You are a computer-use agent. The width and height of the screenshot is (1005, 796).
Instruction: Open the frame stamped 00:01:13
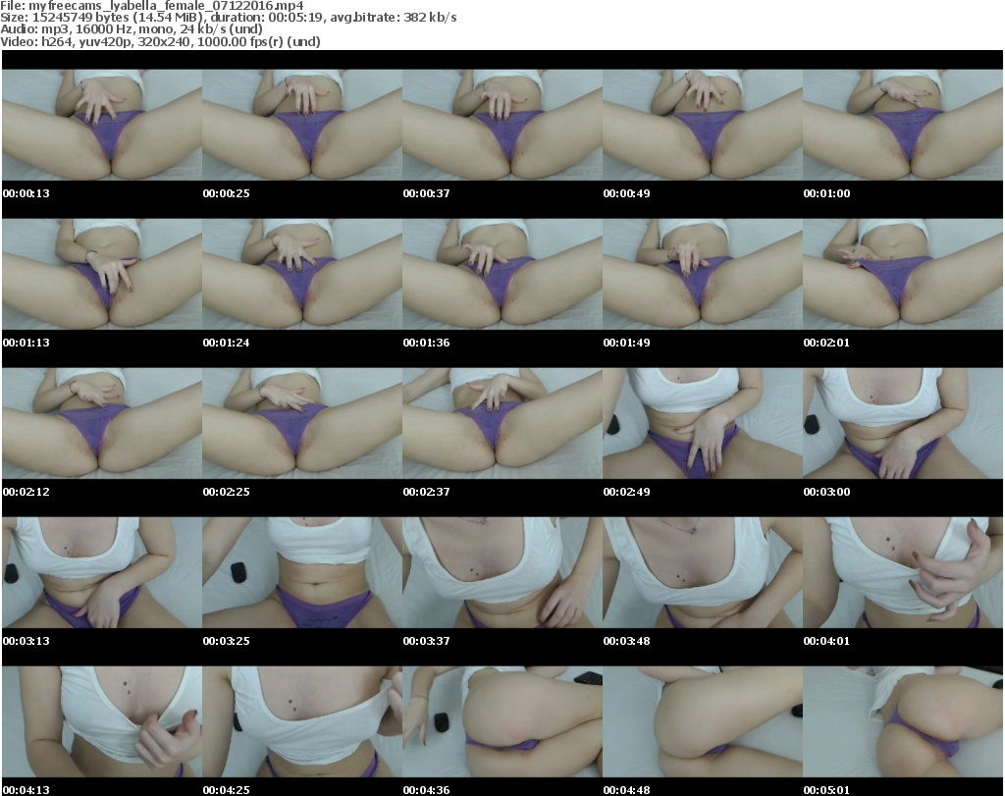click(102, 274)
